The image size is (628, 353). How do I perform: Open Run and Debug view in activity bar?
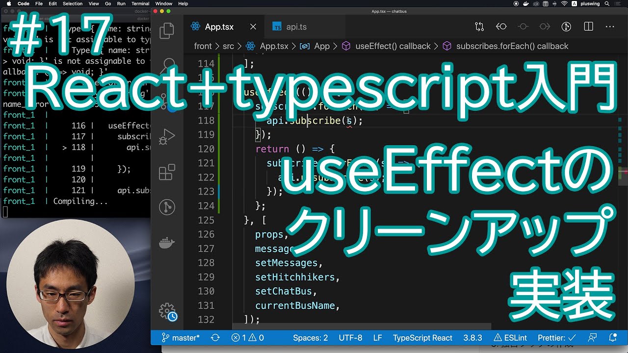click(167, 136)
